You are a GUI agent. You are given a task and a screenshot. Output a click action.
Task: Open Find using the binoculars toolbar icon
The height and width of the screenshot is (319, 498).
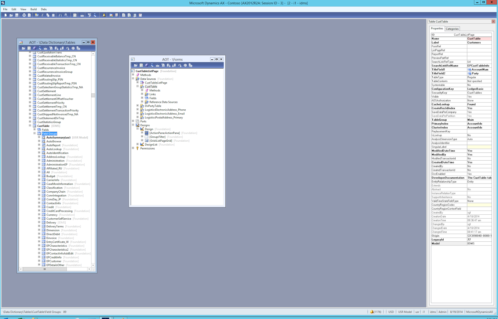click(x=60, y=15)
